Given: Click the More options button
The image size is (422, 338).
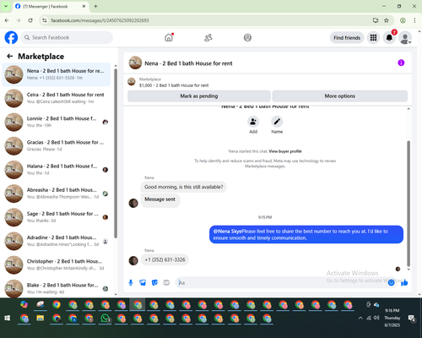Looking at the screenshot, I should click(x=340, y=96).
